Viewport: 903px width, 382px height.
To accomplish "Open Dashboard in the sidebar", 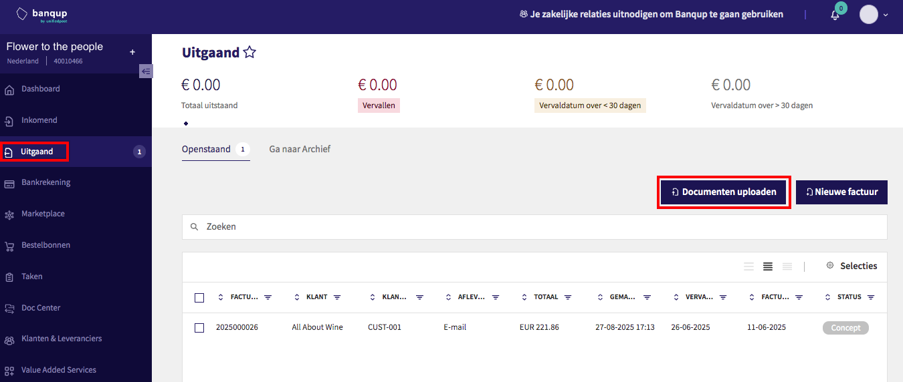I will (40, 89).
